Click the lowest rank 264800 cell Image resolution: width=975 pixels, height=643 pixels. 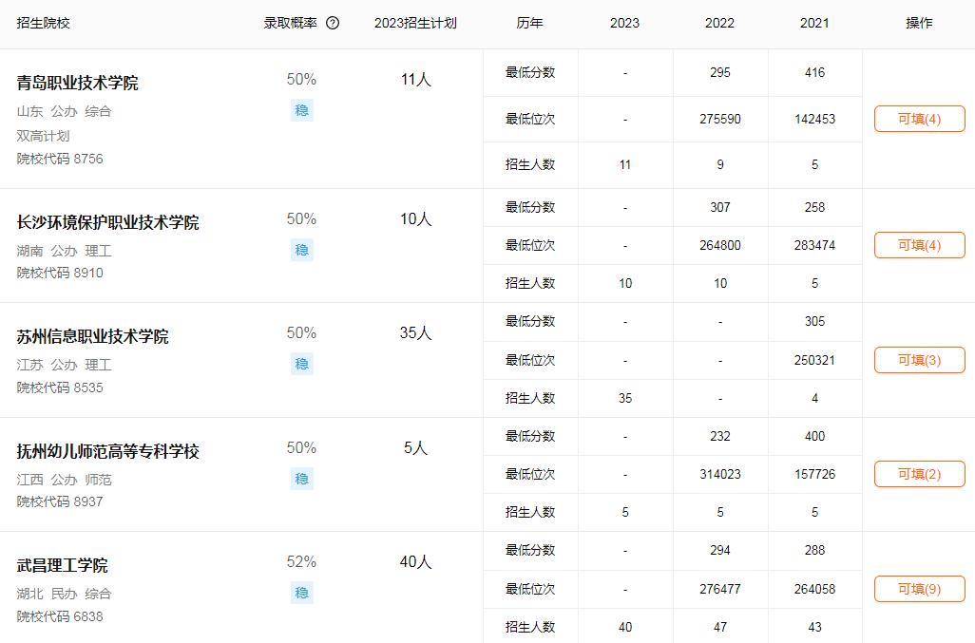[x=720, y=245]
